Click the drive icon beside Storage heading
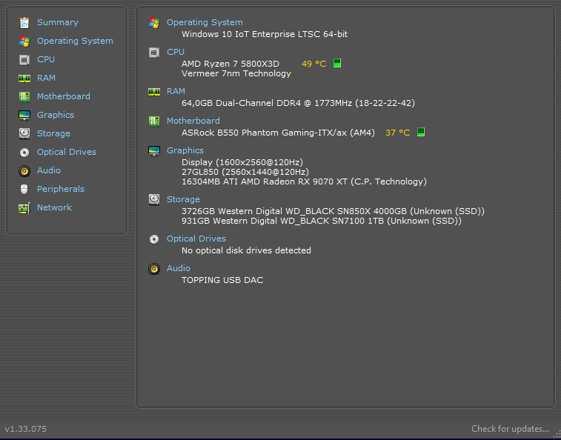 154,199
